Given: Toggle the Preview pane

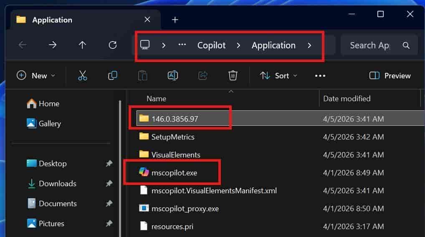Looking at the screenshot, I should 390,76.
